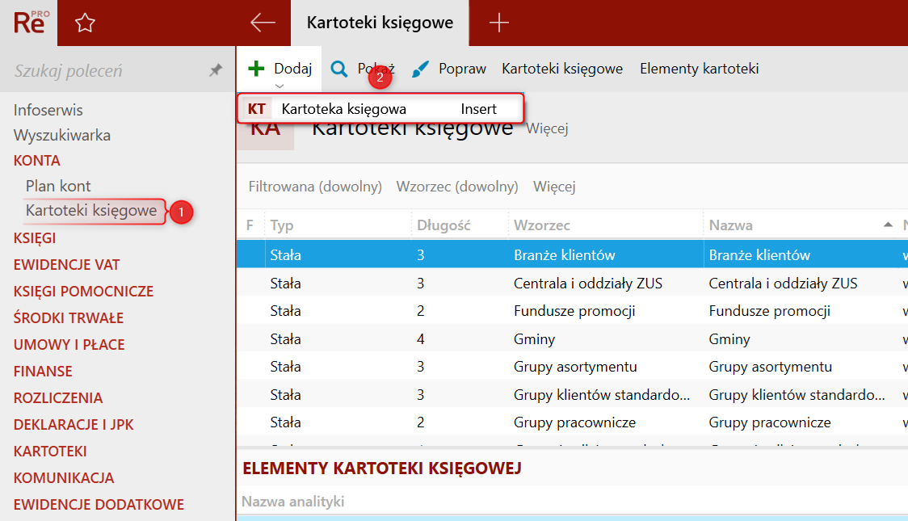Viewport: 908px width, 521px height.
Task: Select Plan kont in sidebar
Action: point(58,186)
